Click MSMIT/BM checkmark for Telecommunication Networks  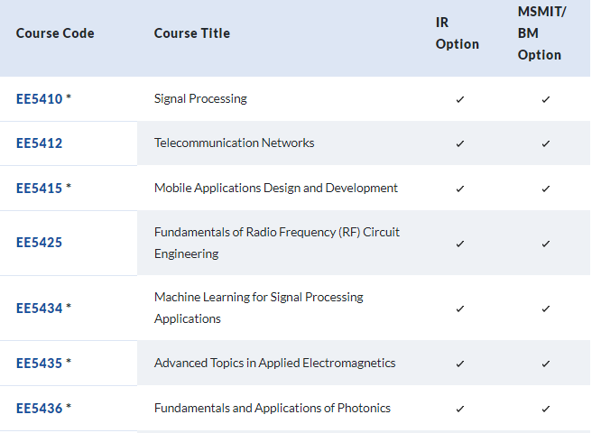click(x=546, y=143)
